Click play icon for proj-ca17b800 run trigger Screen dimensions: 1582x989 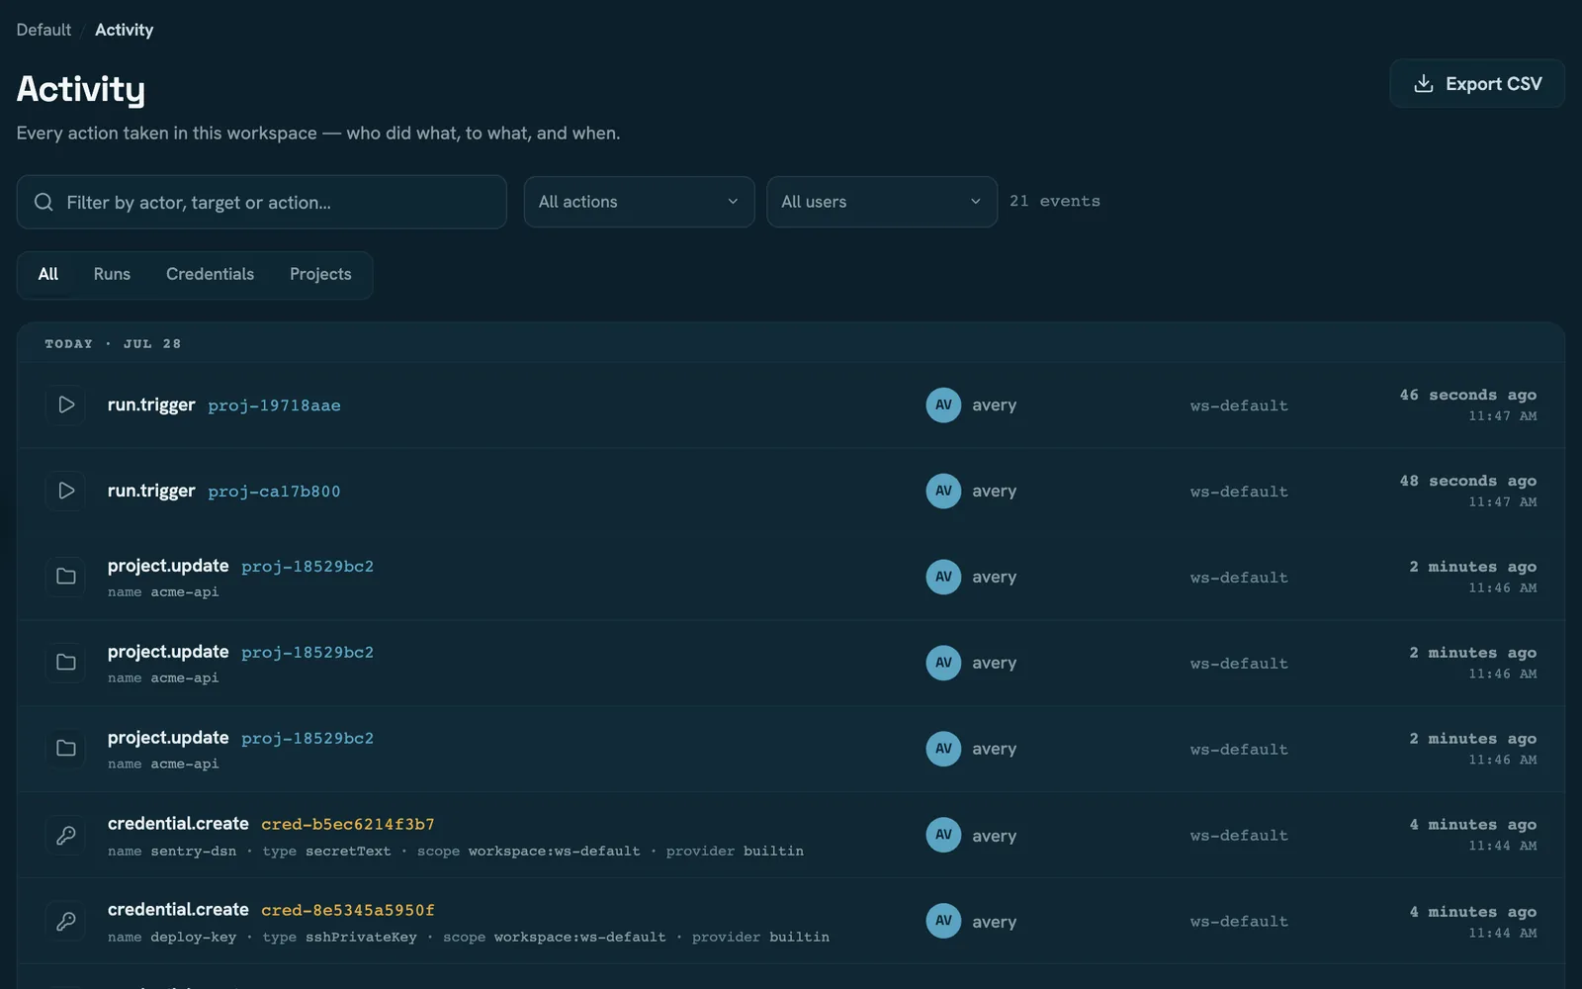point(66,491)
